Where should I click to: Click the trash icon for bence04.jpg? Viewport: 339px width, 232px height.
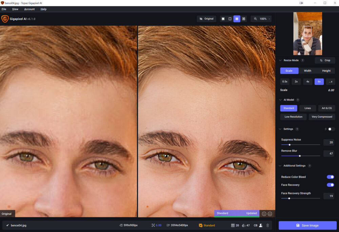click(268, 225)
